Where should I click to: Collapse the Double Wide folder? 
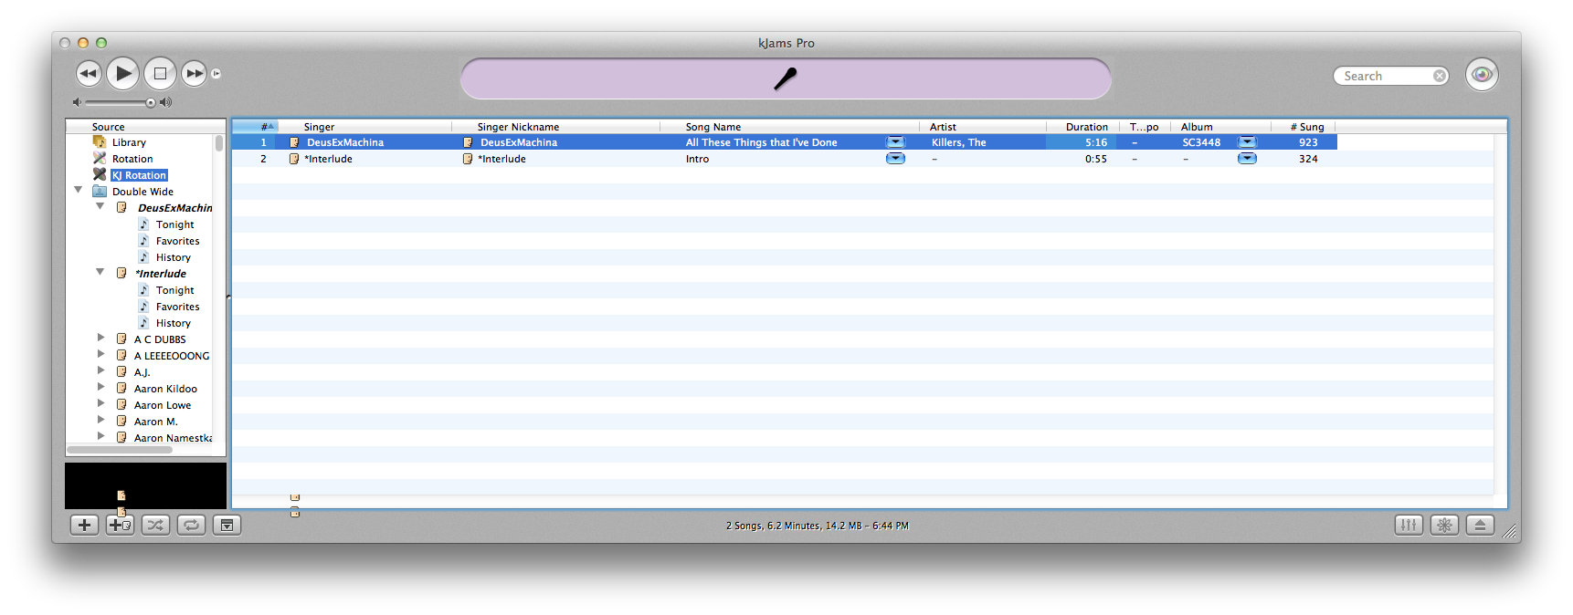click(79, 191)
